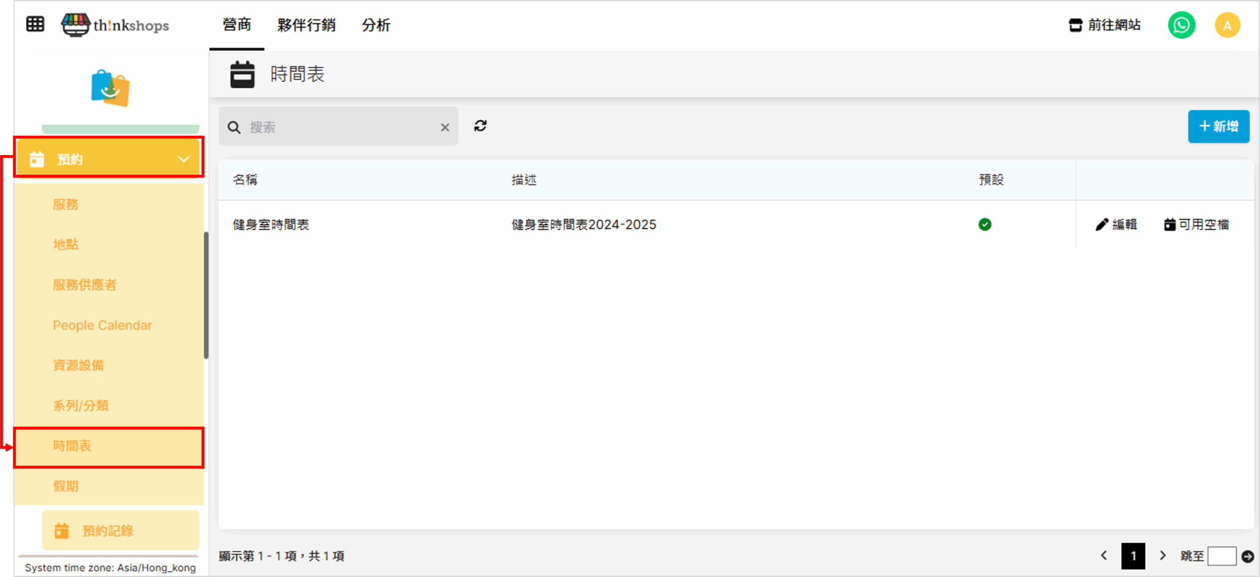This screenshot has width=1260, height=577.
Task: Click the refresh icon beside search
Action: point(480,126)
